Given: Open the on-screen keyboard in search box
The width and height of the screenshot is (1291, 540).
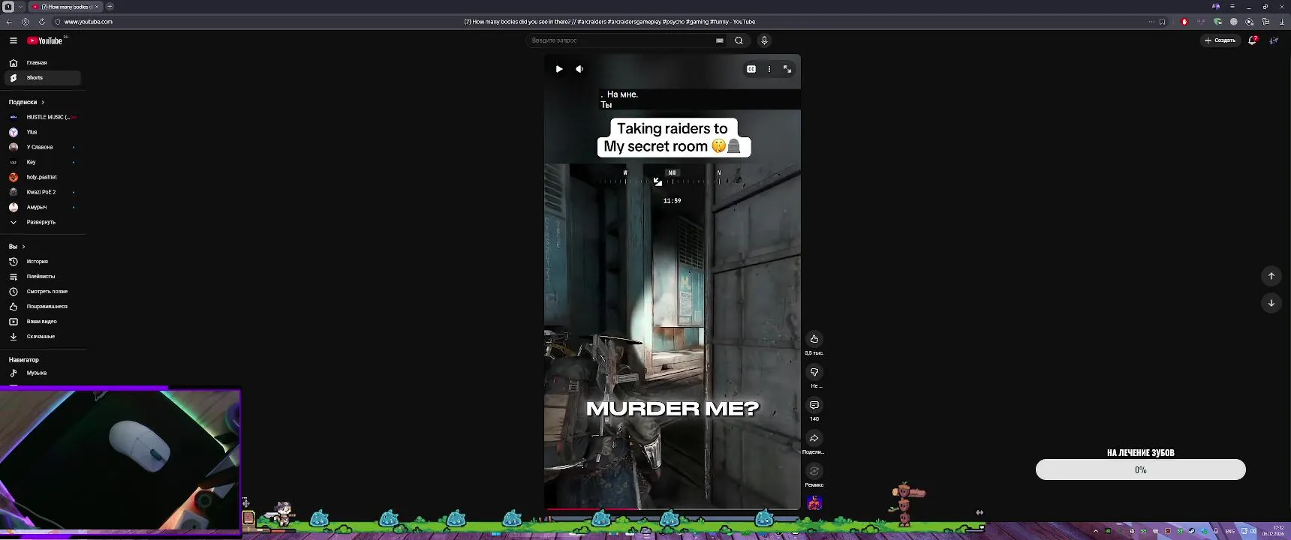Looking at the screenshot, I should 720,40.
